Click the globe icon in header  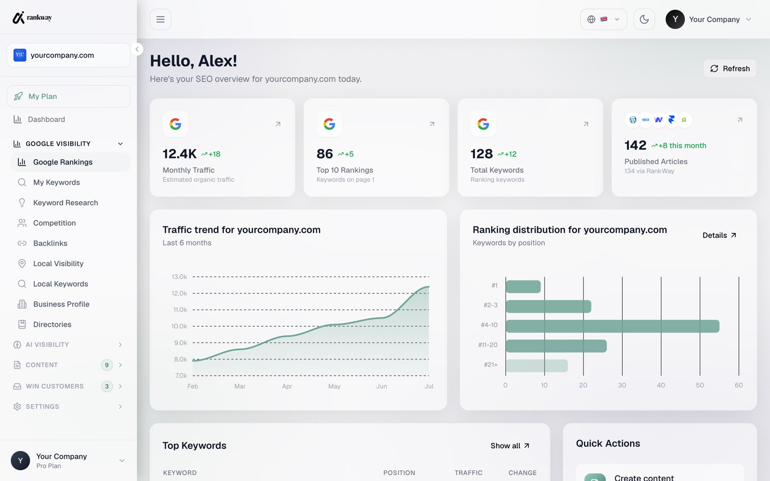point(591,19)
